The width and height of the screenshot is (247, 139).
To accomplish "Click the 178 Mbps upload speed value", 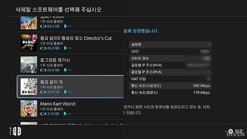I will tap(202, 92).
